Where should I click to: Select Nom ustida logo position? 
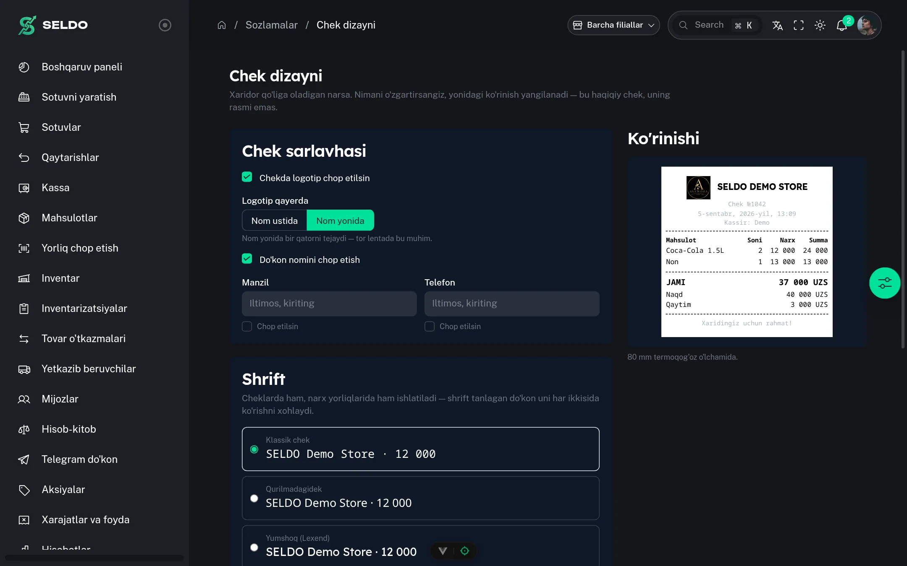click(x=275, y=221)
